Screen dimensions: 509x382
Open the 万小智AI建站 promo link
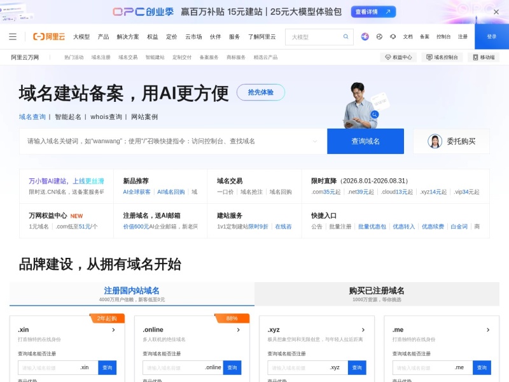point(66,181)
